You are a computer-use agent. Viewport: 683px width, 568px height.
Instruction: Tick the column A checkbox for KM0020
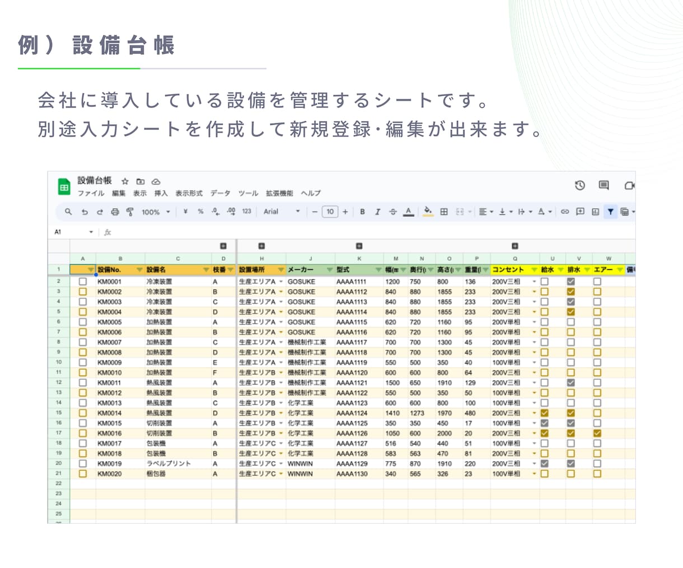click(x=83, y=473)
